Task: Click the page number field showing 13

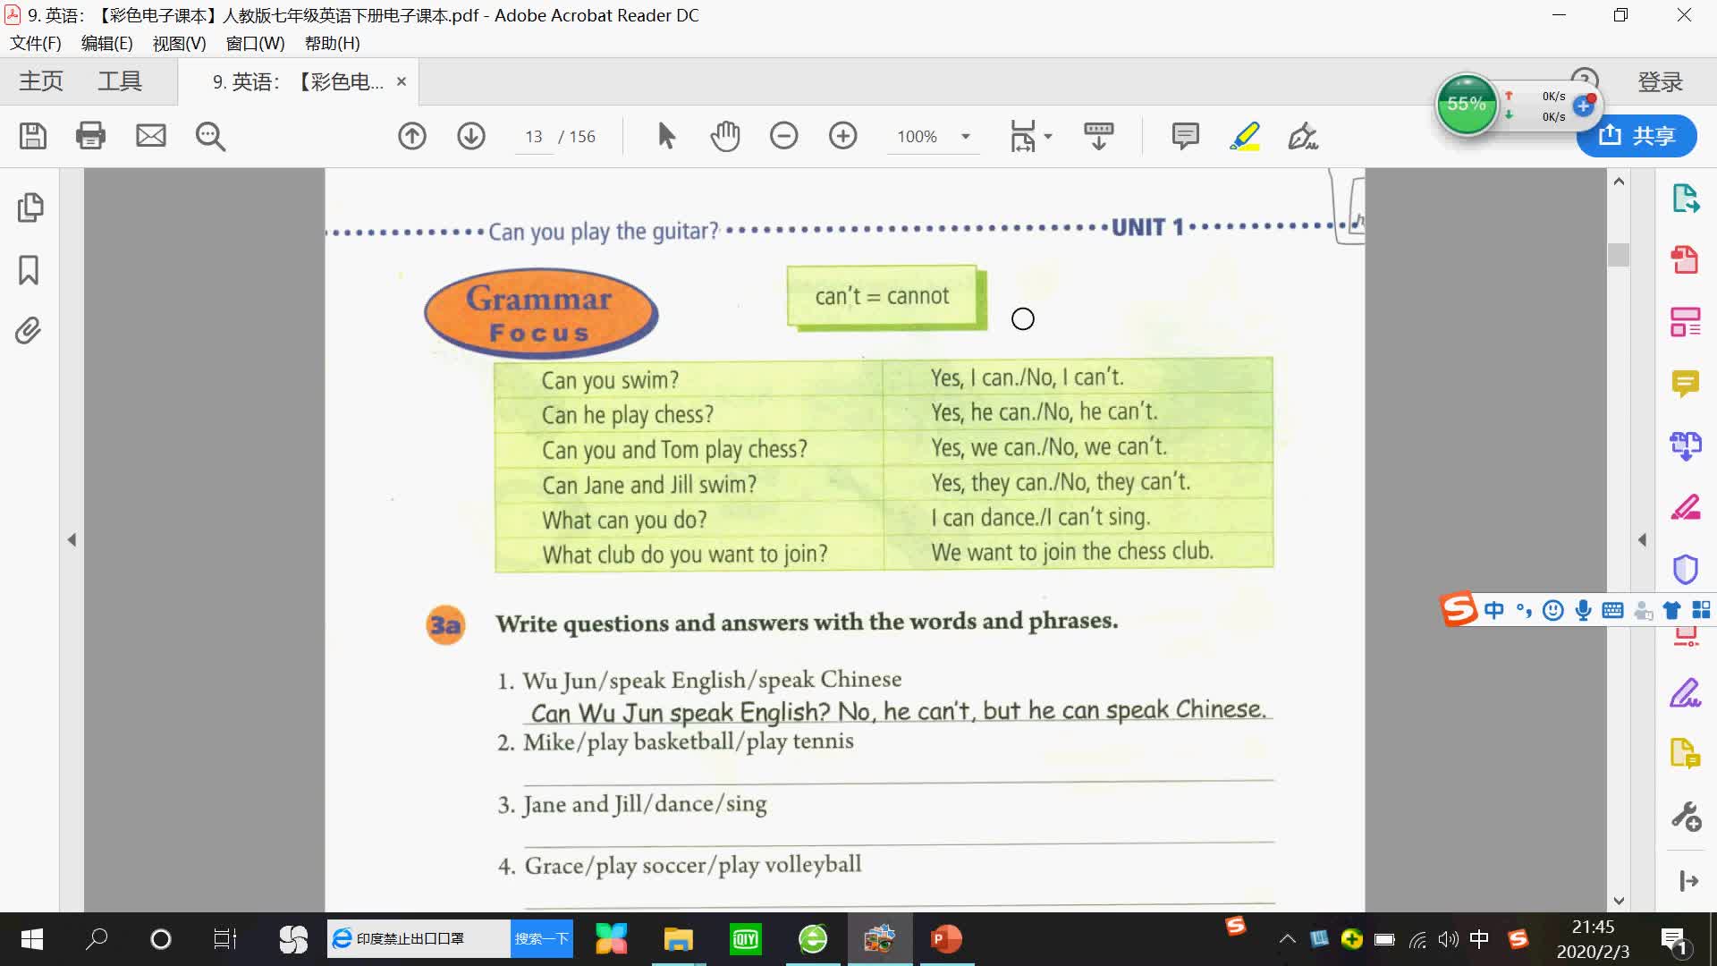Action: pos(534,137)
